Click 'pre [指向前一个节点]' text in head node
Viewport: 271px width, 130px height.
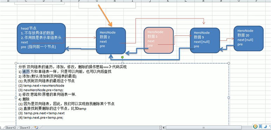tap(38, 47)
